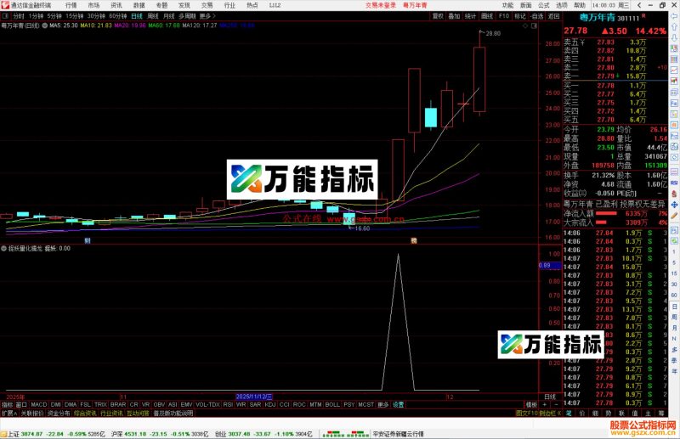Open the 交易 menu
The image size is (680, 439).
(x=207, y=5)
